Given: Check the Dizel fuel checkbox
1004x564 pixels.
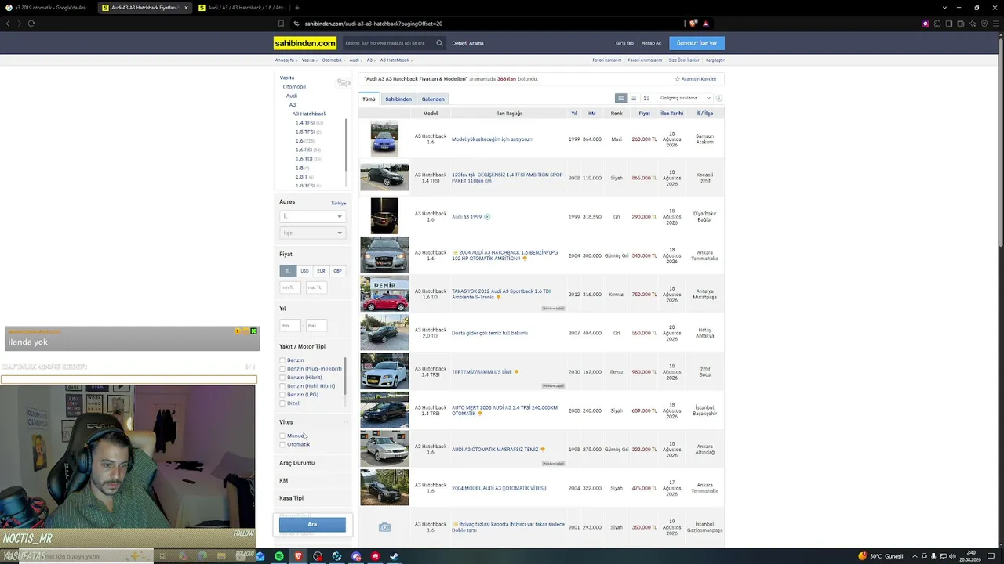Looking at the screenshot, I should point(282,403).
